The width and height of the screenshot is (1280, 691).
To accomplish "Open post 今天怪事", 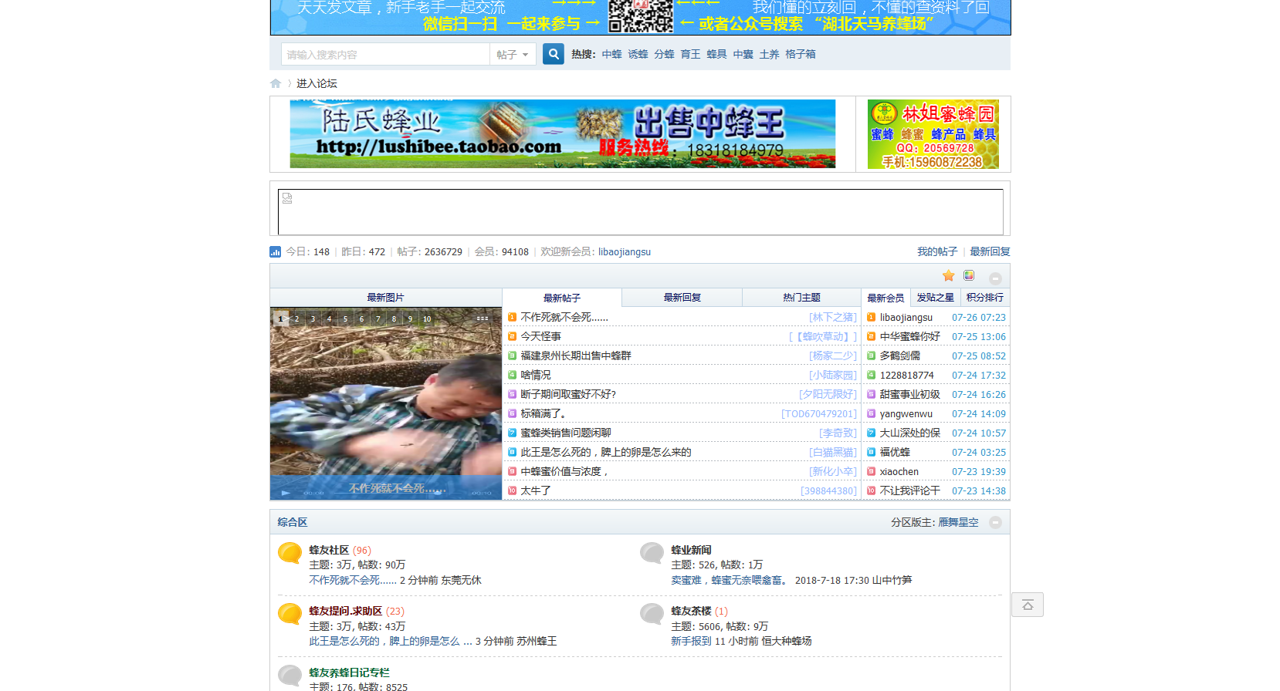I will [540, 337].
